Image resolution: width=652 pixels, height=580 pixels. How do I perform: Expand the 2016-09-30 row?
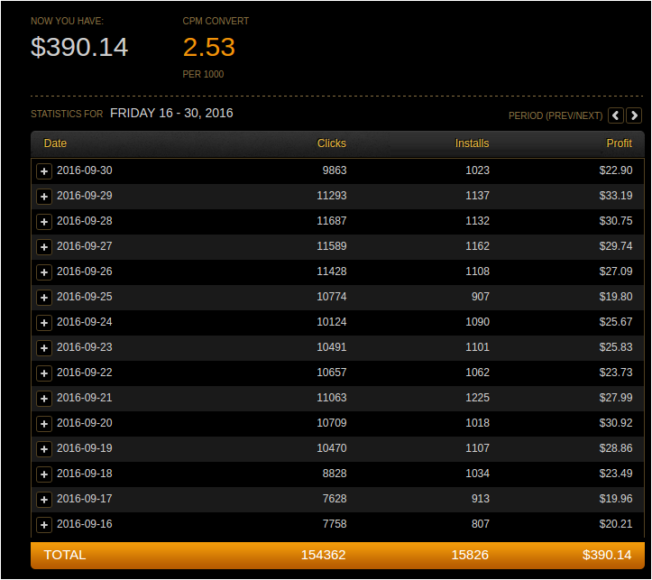[x=44, y=171]
